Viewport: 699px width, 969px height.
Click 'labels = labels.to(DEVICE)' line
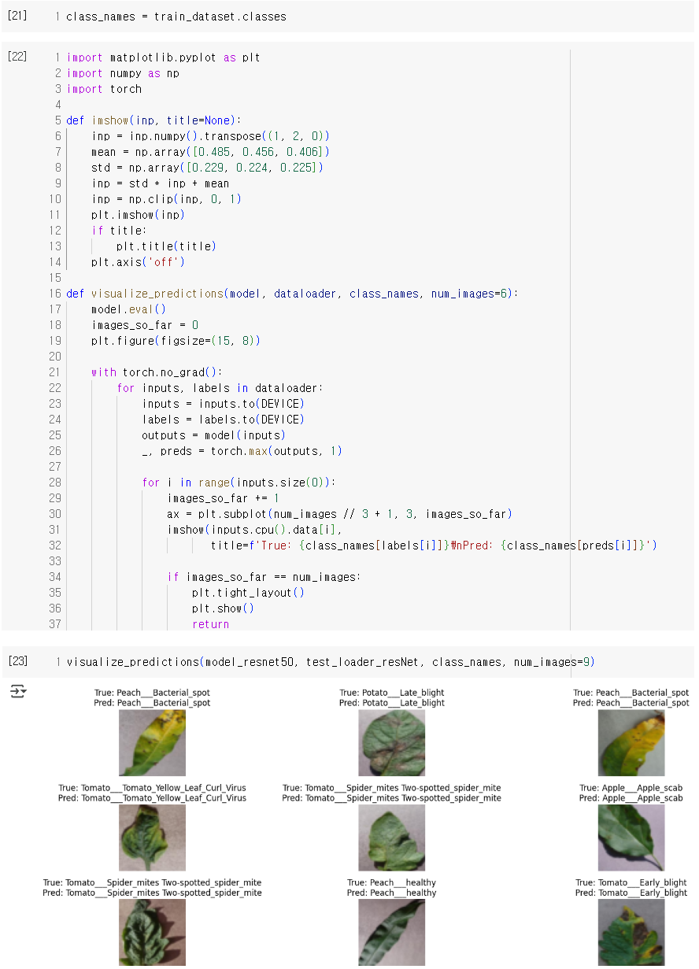pos(224,420)
